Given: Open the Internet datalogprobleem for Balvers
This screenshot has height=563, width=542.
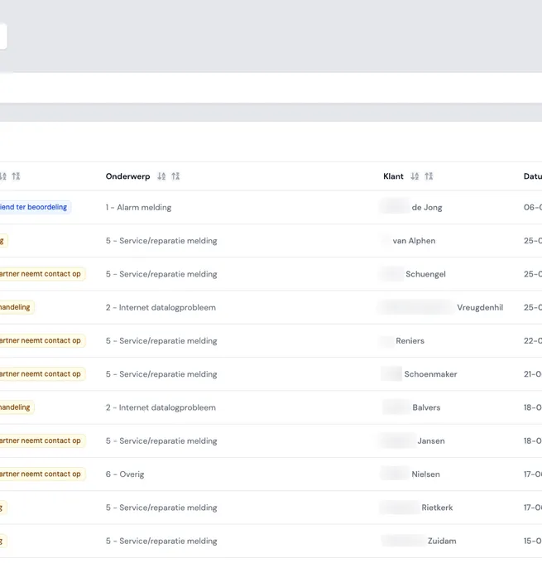Looking at the screenshot, I should coord(161,408).
